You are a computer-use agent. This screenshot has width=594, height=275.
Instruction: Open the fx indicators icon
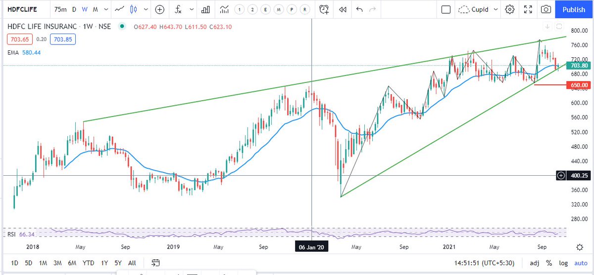(179, 9)
